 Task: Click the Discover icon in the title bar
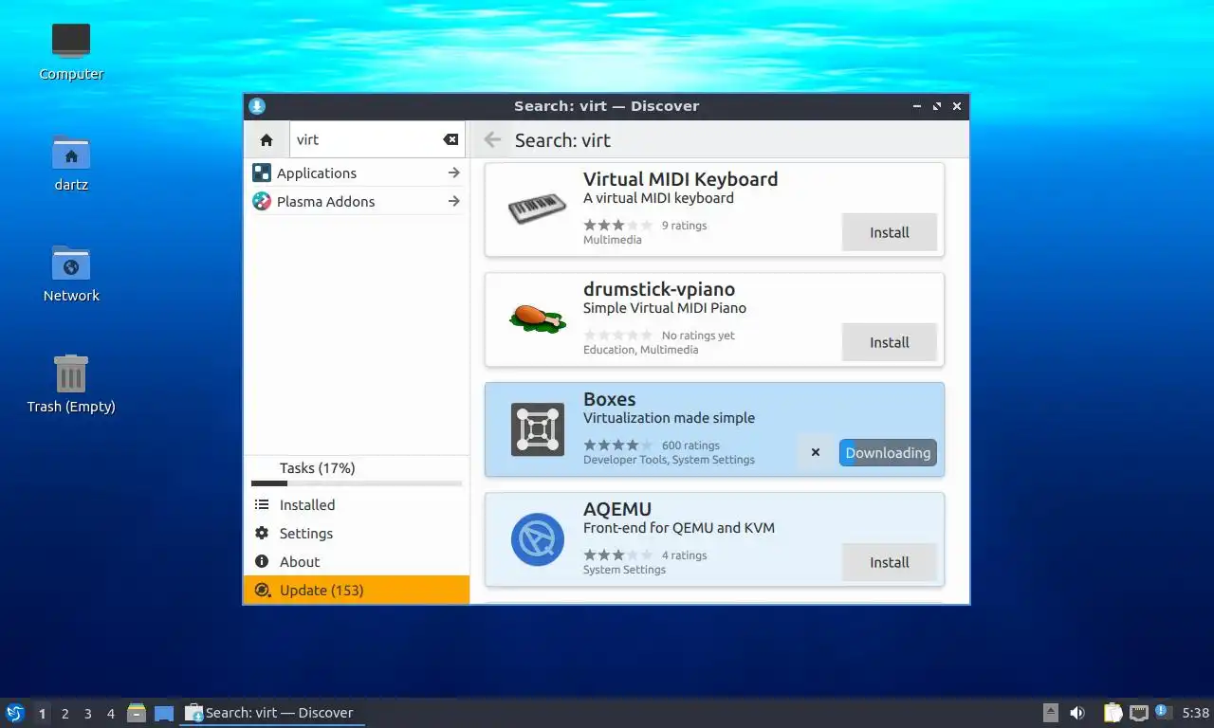[x=257, y=106]
